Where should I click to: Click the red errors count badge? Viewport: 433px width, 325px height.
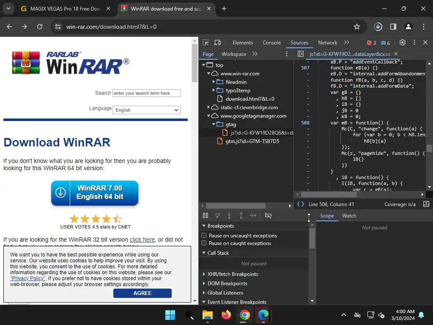point(371,43)
